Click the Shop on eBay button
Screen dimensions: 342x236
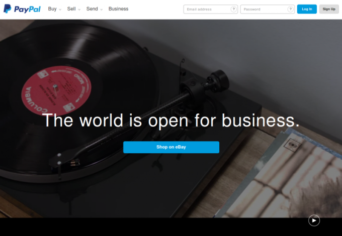pos(171,147)
